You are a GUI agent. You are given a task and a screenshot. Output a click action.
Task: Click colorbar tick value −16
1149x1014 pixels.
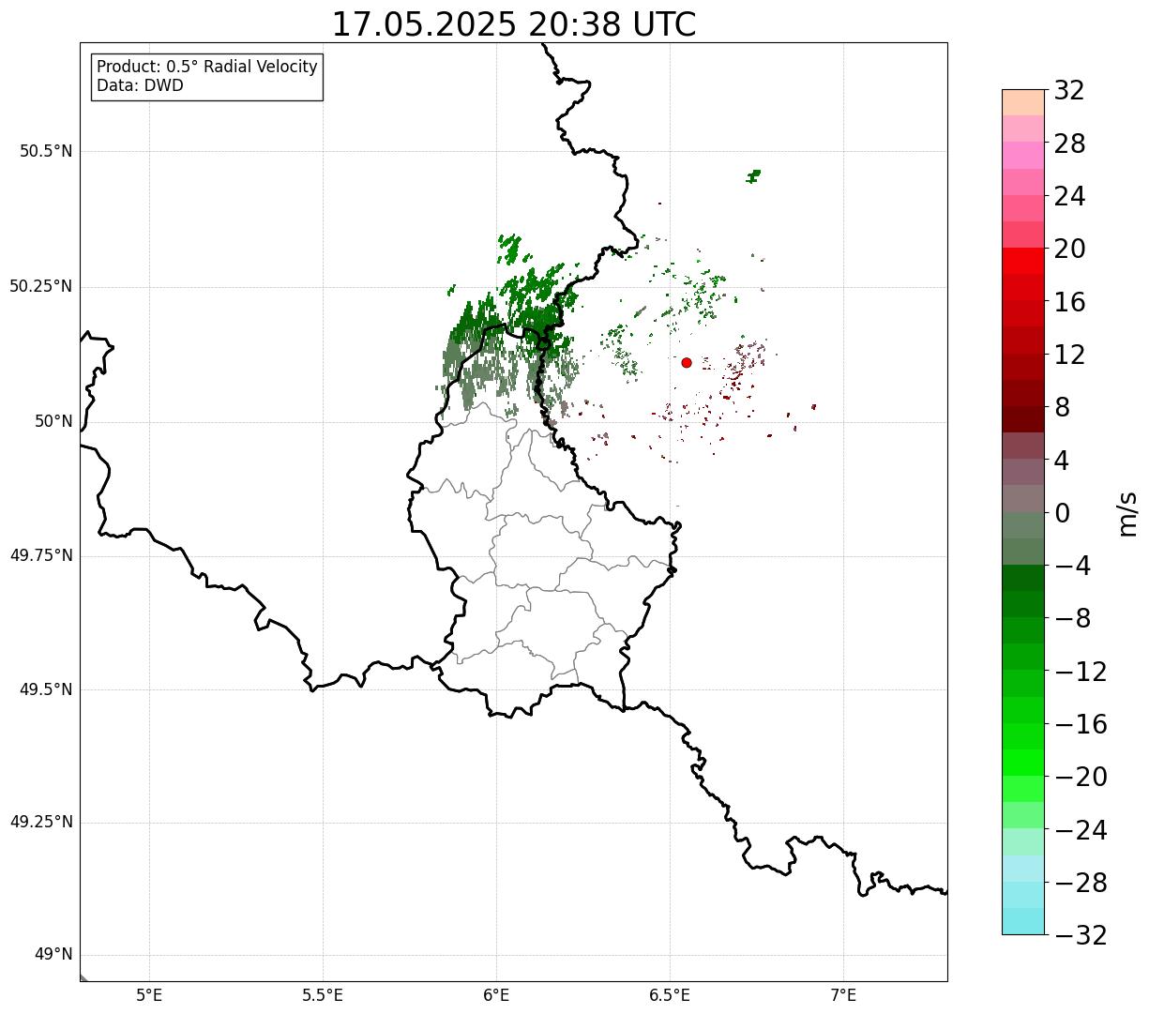tap(1081, 724)
